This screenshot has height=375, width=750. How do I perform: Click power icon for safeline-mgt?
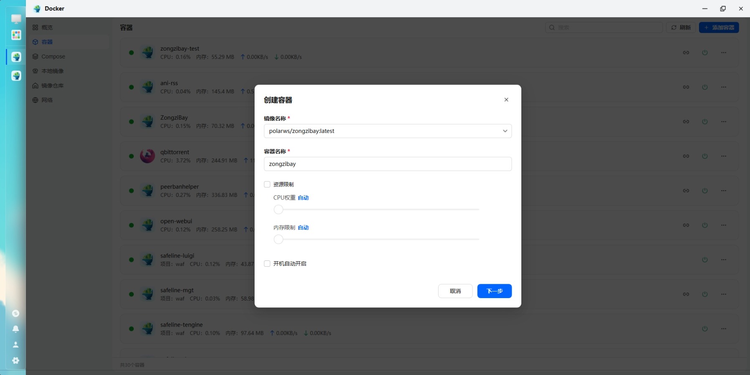(705, 294)
